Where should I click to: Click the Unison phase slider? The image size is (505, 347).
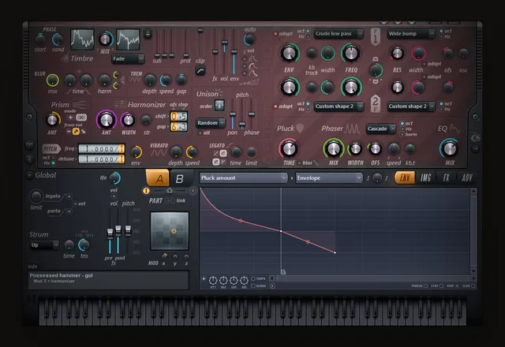tap(252, 114)
